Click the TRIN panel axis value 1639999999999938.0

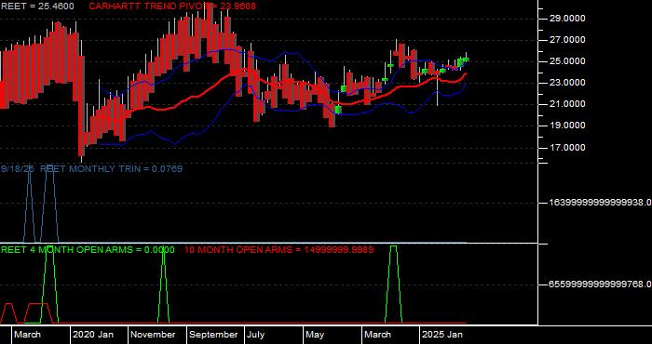click(x=601, y=203)
